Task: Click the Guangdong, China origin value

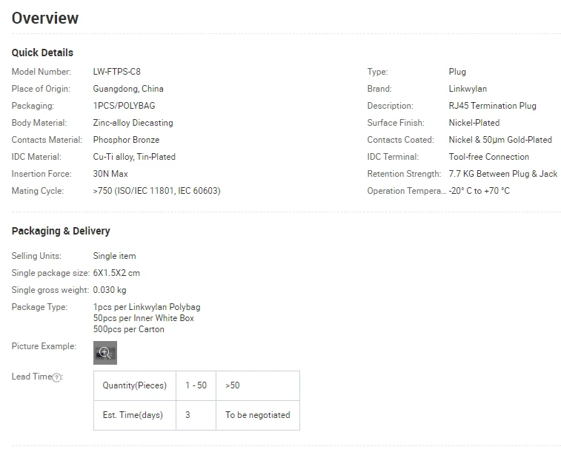Action: point(128,89)
